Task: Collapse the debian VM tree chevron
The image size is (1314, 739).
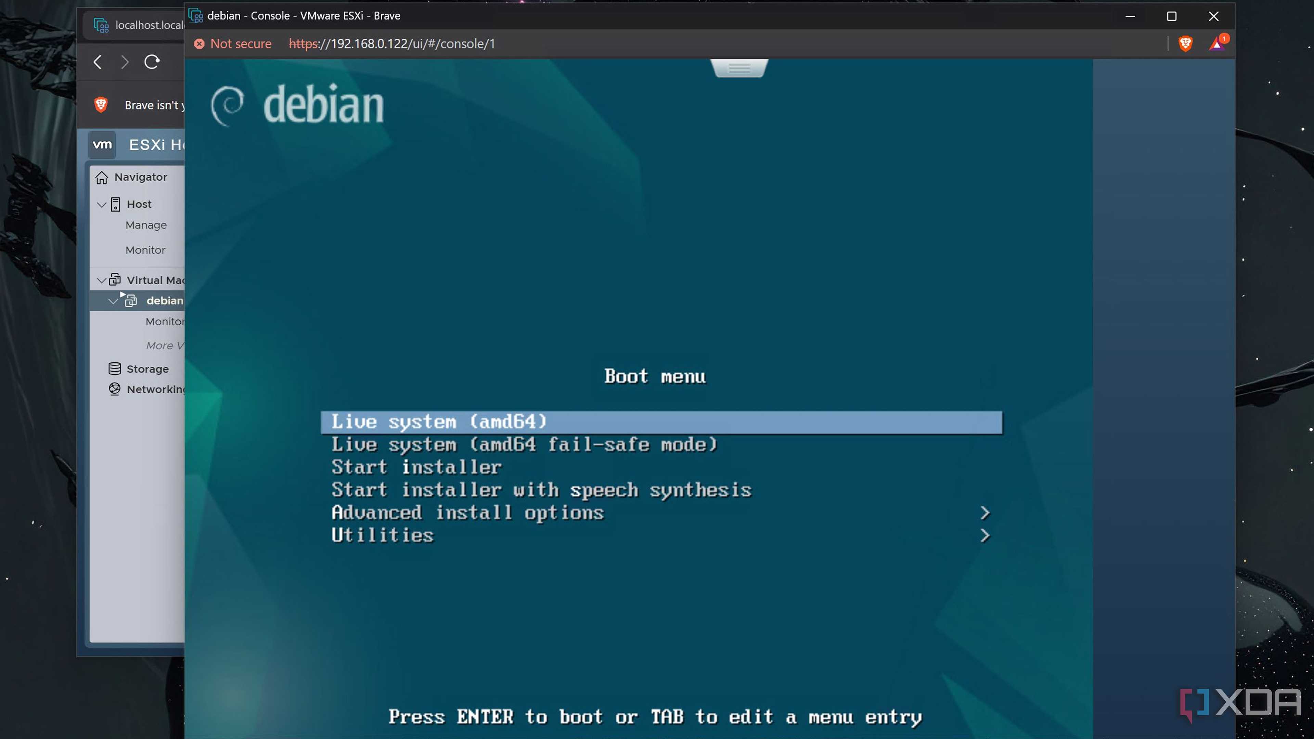Action: point(113,301)
